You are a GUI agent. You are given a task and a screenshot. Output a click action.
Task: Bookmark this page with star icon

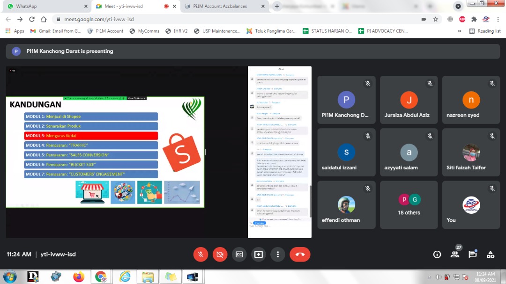[x=436, y=19]
